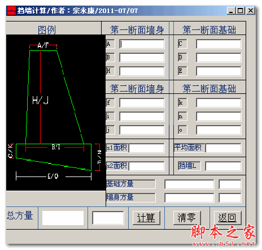
Task: Select the C foundation input field
Action: [219, 44]
